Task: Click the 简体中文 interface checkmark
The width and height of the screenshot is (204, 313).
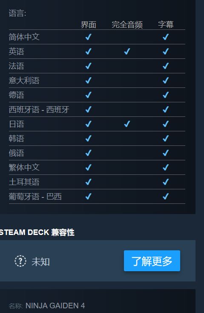Action: coord(88,37)
